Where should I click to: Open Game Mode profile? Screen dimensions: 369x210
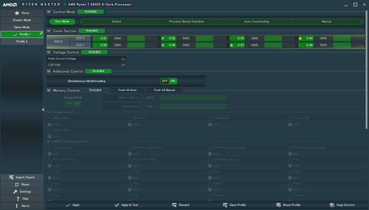(x=22, y=27)
